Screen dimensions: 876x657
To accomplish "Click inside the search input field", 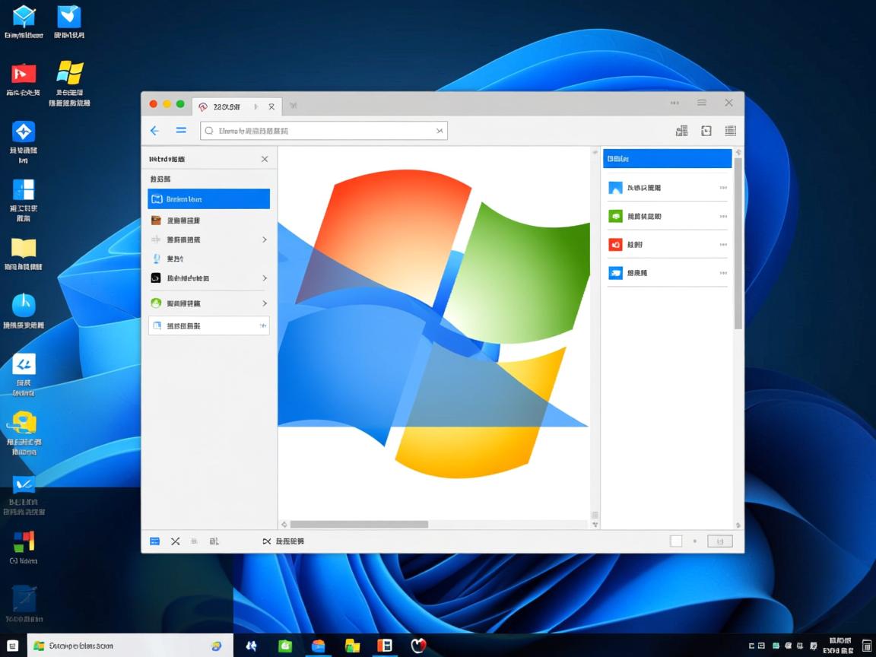I will [x=319, y=130].
